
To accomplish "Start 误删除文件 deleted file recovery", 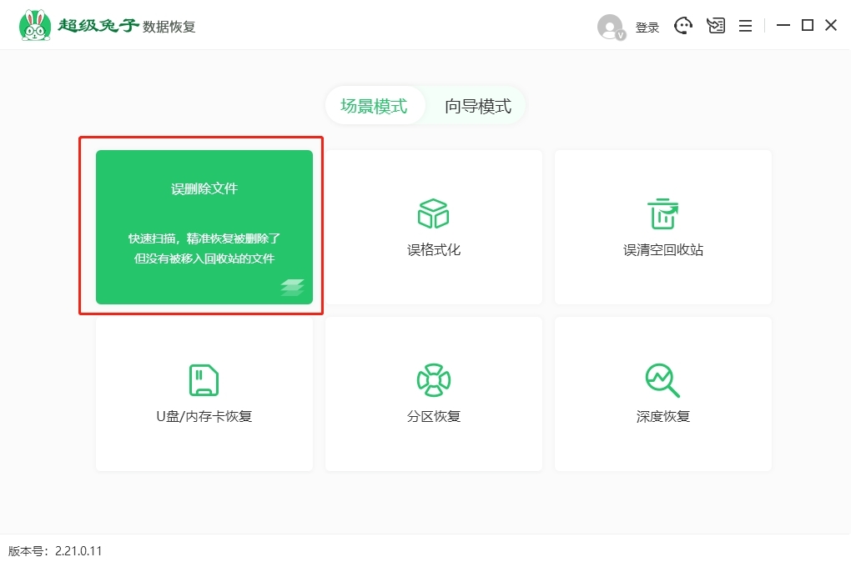I will pyautogui.click(x=203, y=225).
